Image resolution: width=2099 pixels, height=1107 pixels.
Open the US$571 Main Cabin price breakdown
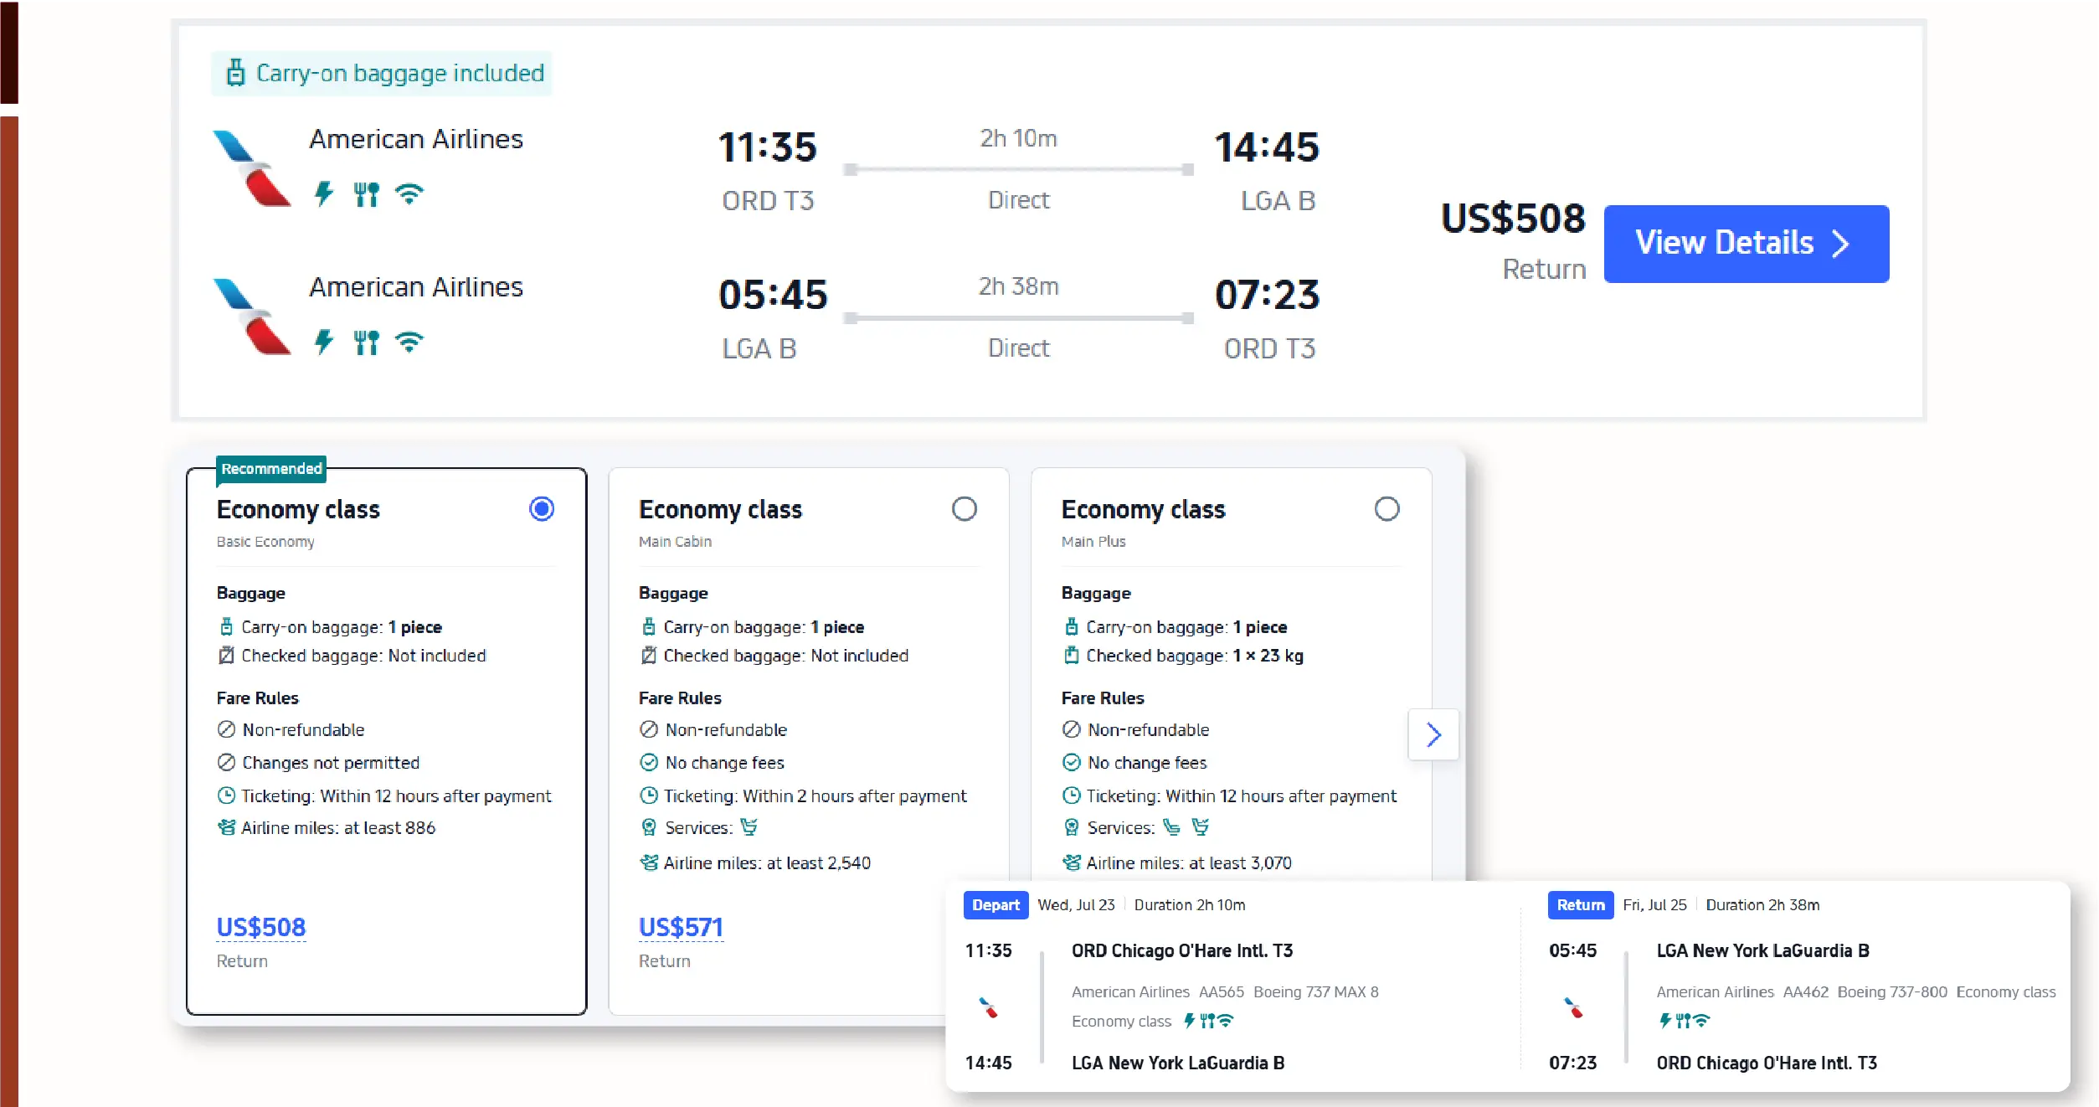pos(681,927)
